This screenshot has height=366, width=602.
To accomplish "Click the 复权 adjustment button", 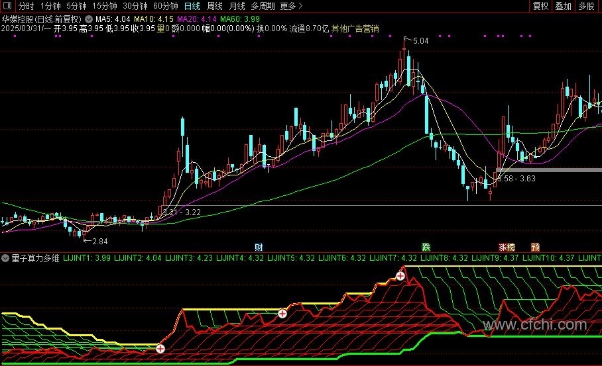I will click(x=540, y=6).
